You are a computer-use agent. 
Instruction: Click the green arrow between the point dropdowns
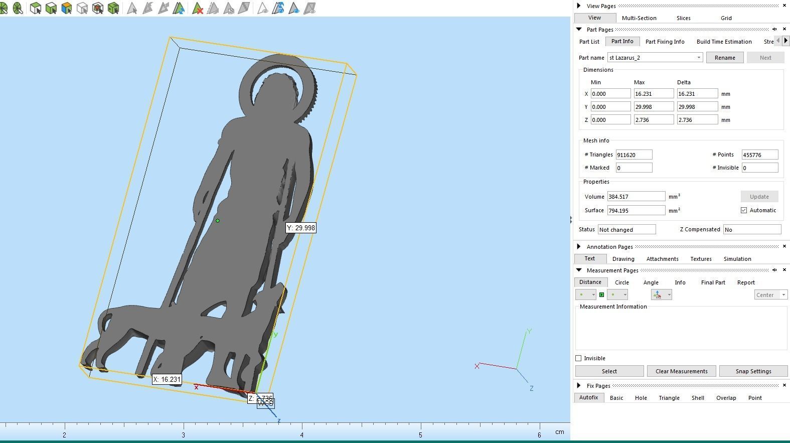coord(601,294)
